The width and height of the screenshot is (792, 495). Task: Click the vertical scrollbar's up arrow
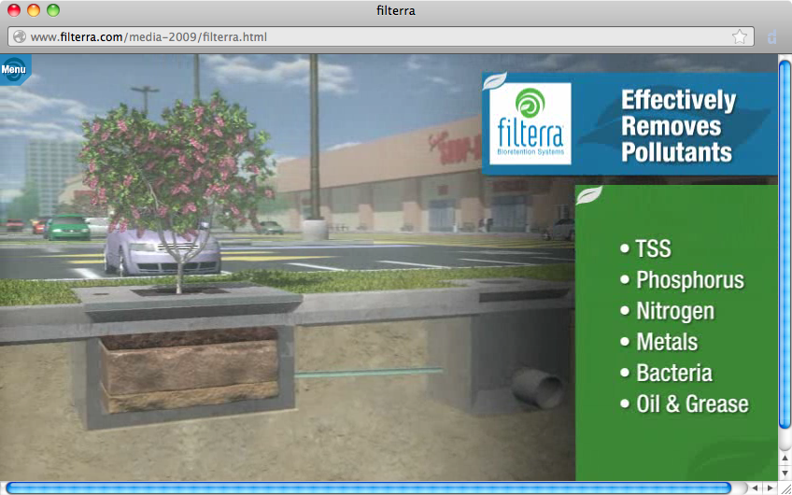pyautogui.click(x=785, y=458)
